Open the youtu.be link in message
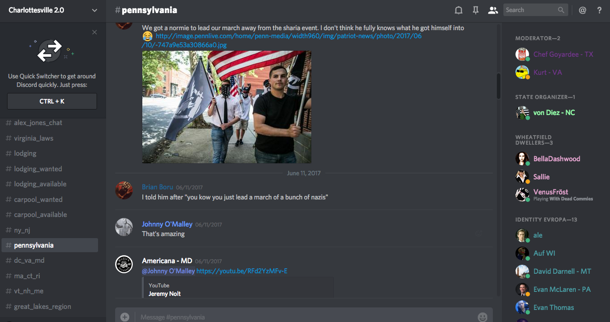Screen dimensions: 610x322 pyautogui.click(x=242, y=271)
